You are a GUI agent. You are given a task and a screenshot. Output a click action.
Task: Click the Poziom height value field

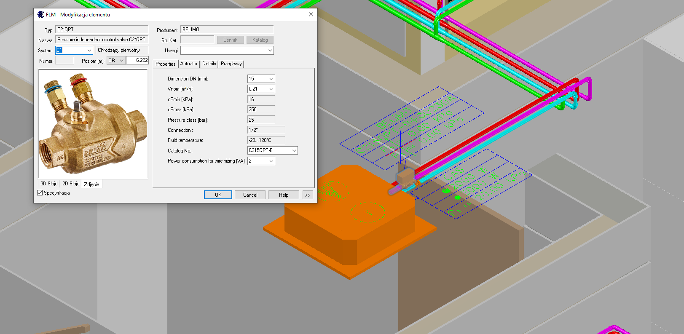137,61
